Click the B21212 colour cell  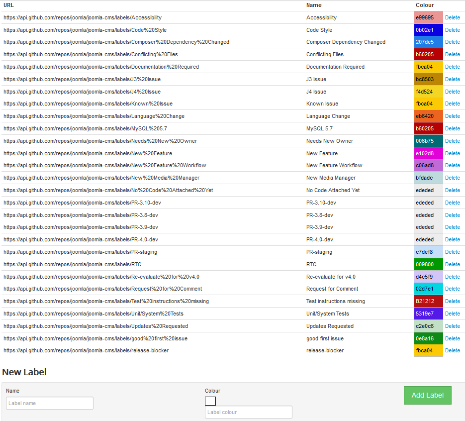coord(428,301)
